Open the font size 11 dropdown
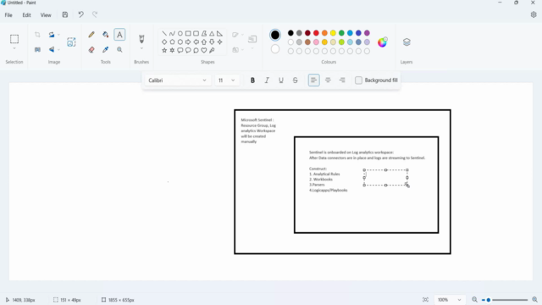542x305 pixels. (x=227, y=80)
